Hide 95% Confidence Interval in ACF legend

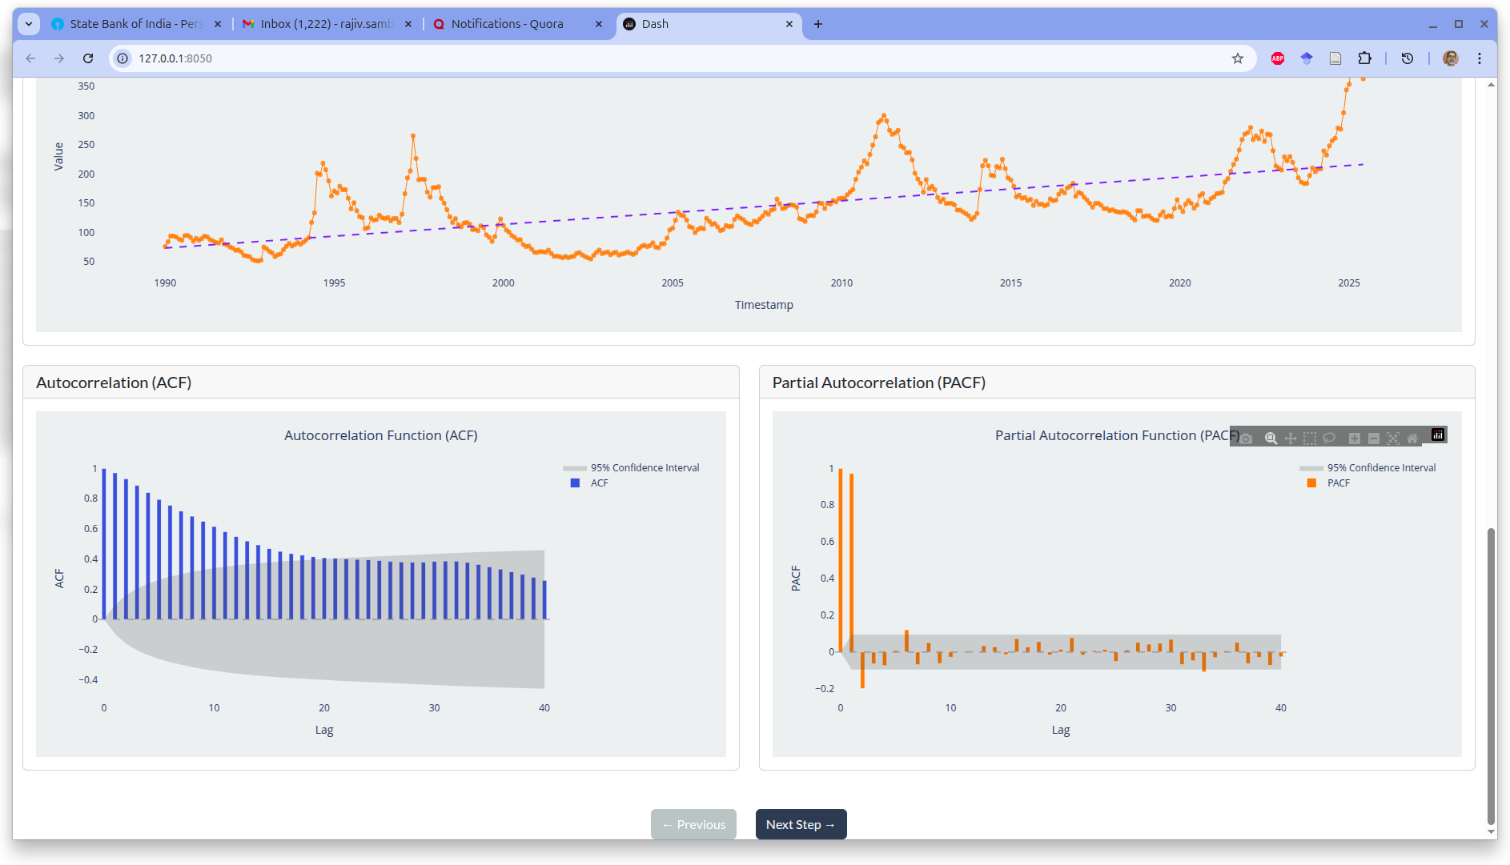click(645, 468)
